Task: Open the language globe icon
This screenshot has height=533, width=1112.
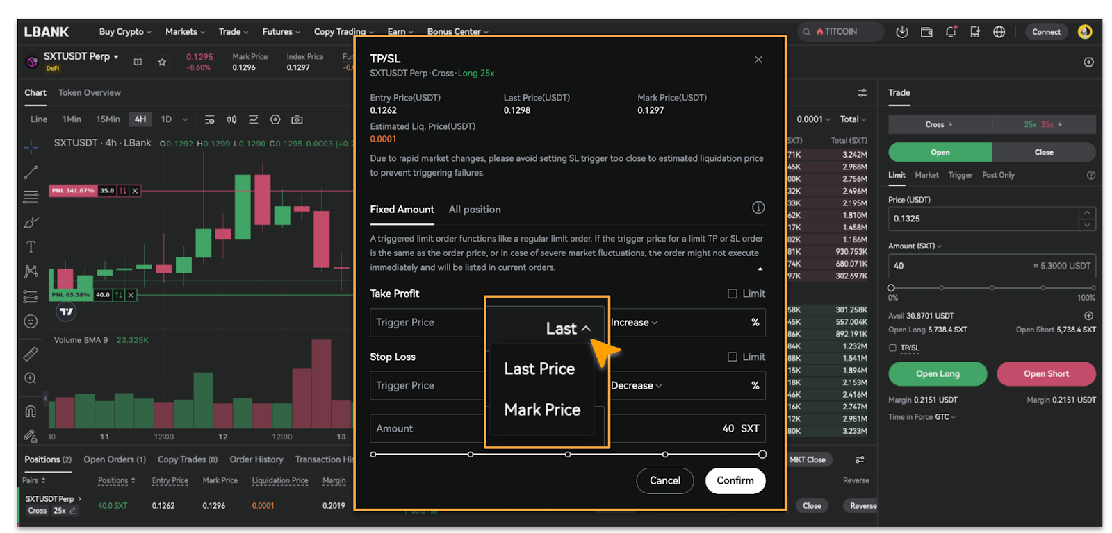Action: click(999, 32)
